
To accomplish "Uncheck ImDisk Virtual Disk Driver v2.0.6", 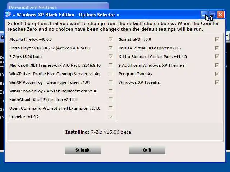I will (217, 48).
